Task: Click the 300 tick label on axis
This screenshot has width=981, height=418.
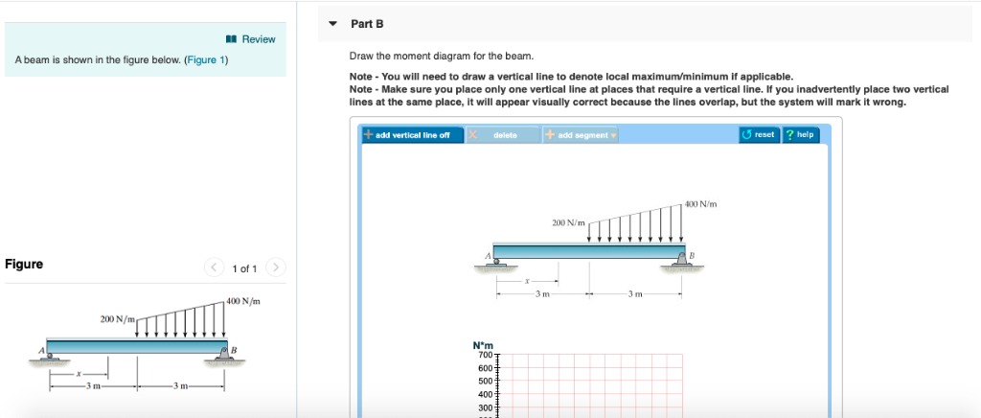Action: (x=486, y=407)
